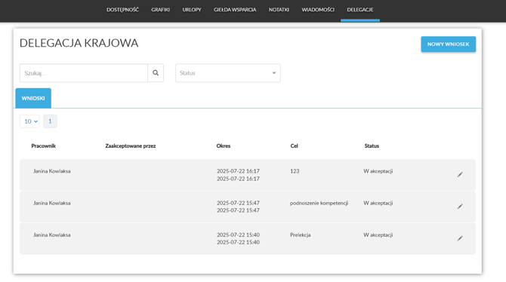Viewport: 506px width, 282px height.
Task: Click W akceptacji status in Prelekcja row
Action: click(x=378, y=235)
